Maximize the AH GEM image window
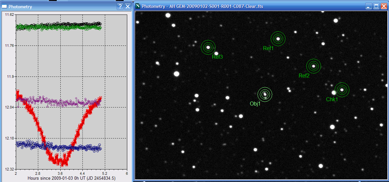389x182 pixels. 377,6
